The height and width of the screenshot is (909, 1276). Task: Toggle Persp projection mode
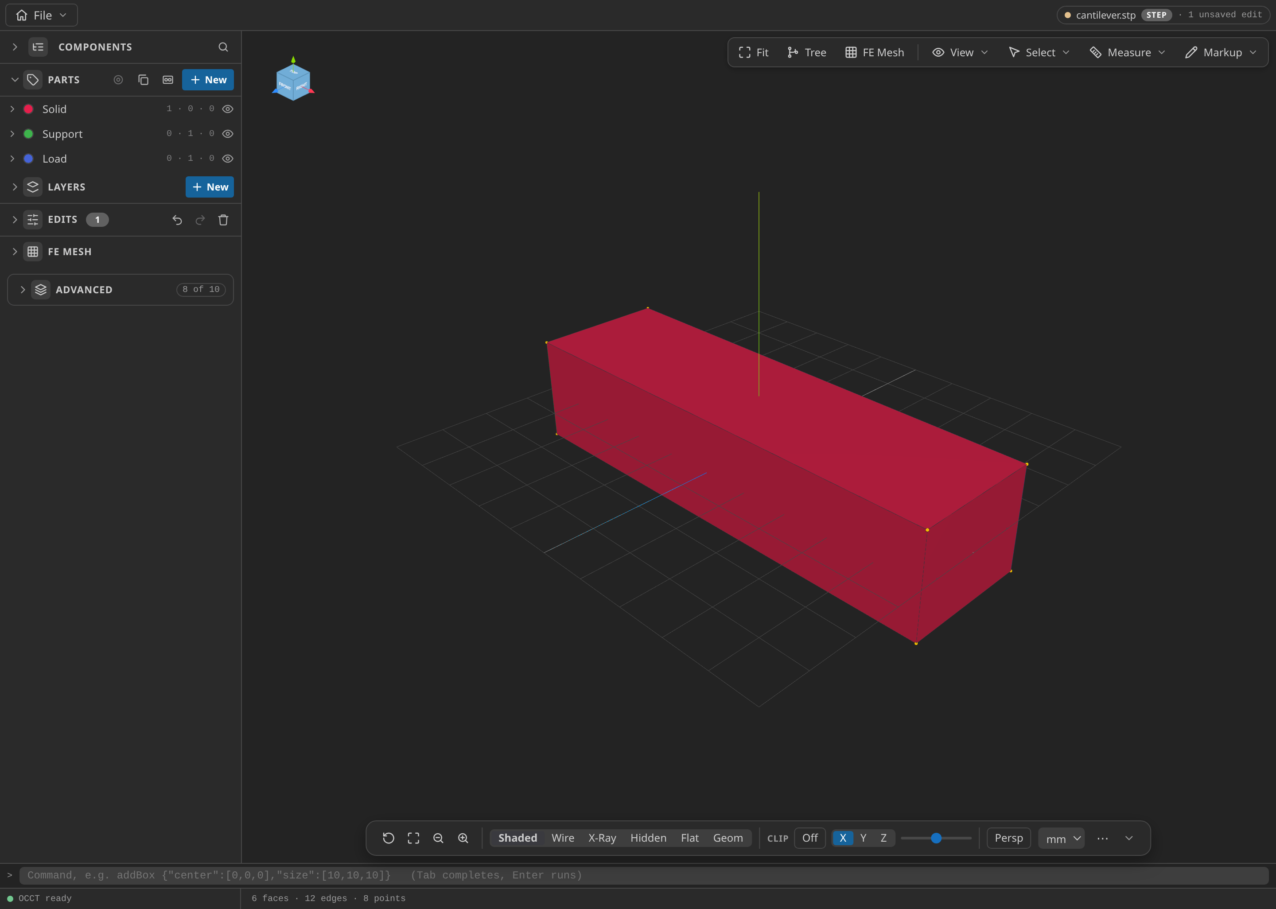click(x=1008, y=838)
